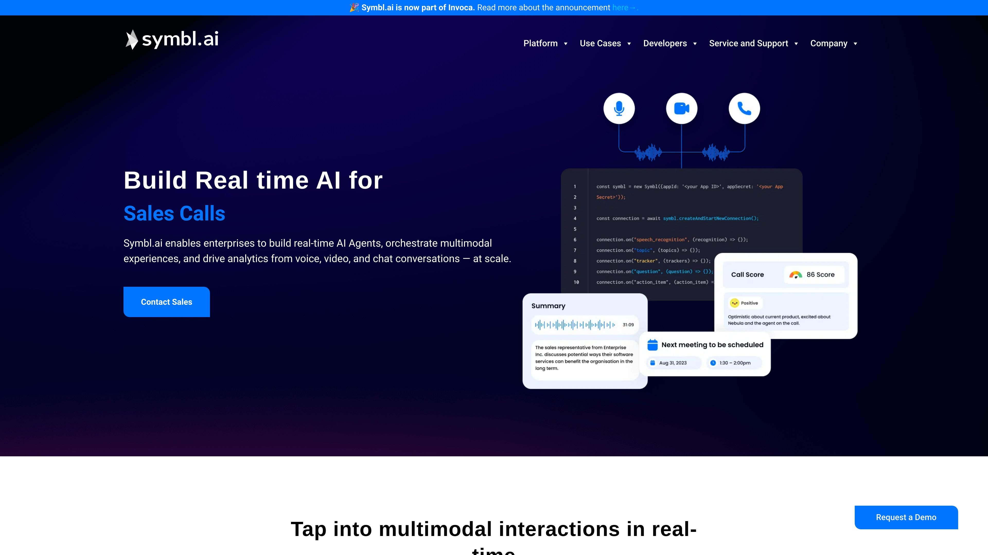Click the 'Optimistic about current product' text

click(x=779, y=320)
